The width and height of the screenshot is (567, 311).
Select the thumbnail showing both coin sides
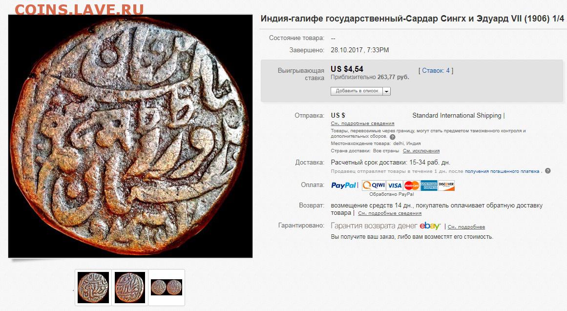pyautogui.click(x=167, y=288)
